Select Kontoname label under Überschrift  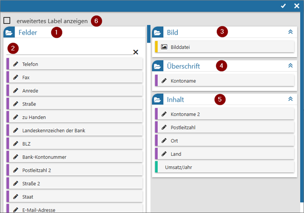coord(183,81)
